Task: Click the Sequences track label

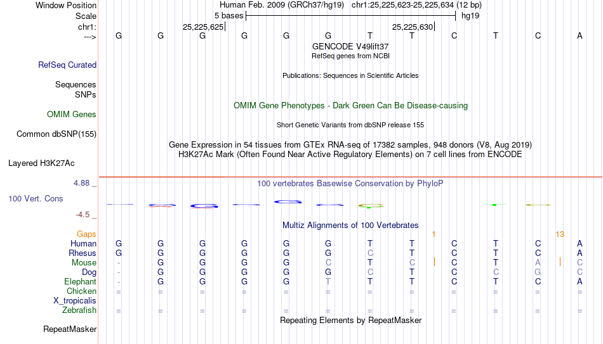Action: pyautogui.click(x=76, y=84)
